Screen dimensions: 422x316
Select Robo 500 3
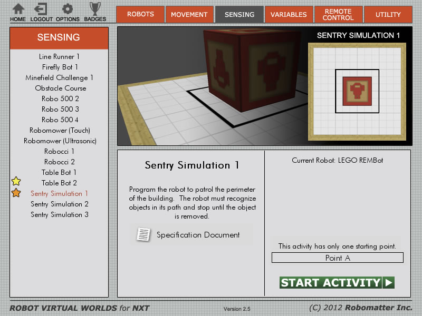(x=60, y=109)
